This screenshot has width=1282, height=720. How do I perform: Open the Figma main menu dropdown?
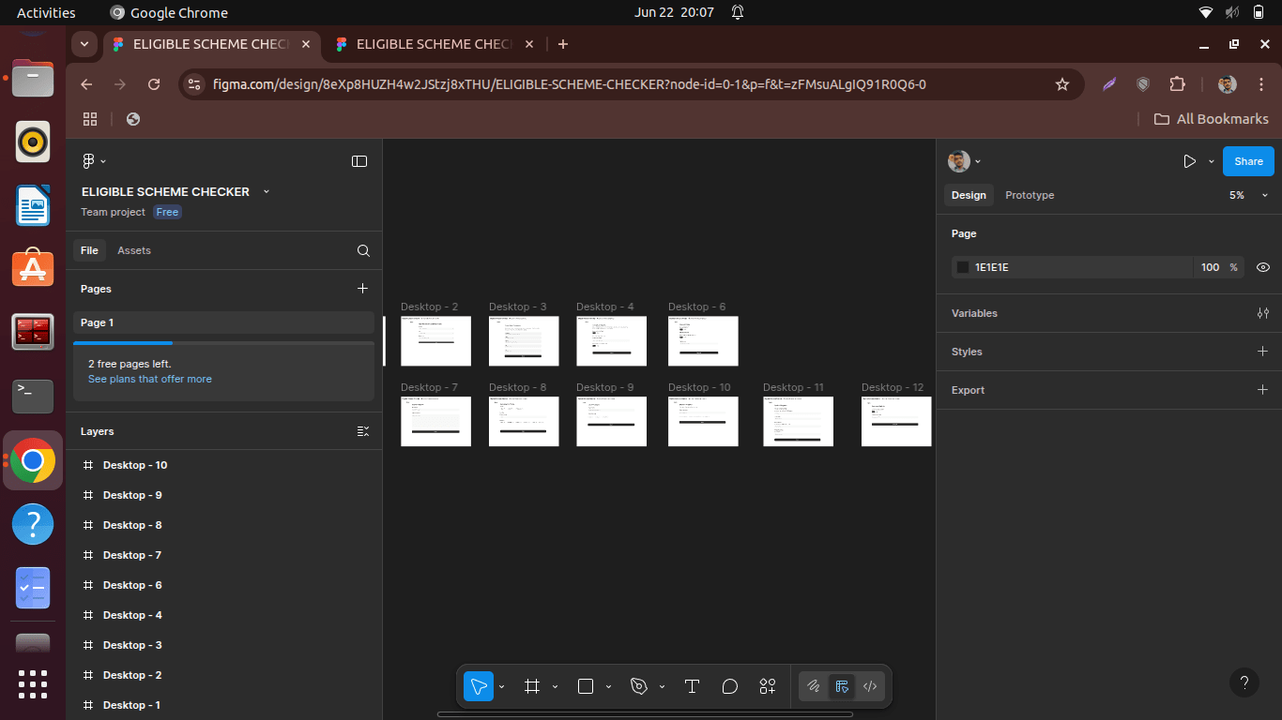[94, 161]
